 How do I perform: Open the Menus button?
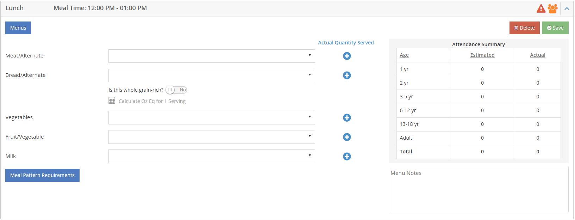pos(18,28)
